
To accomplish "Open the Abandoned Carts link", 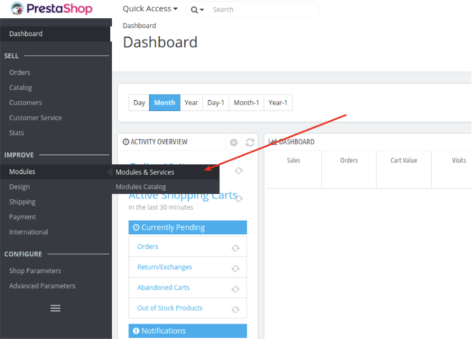I will (x=163, y=287).
